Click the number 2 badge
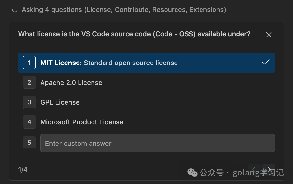Screen dimensions: 293x184 click(x=29, y=83)
